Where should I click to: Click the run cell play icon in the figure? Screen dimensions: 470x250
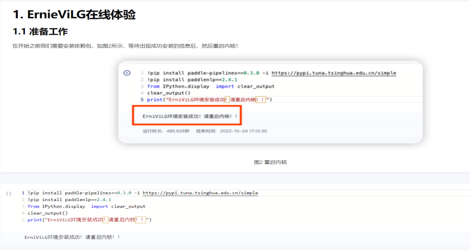(127, 73)
